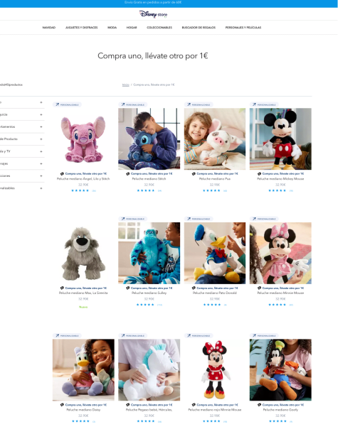Select the Pegaso bebé plush image

click(x=149, y=370)
